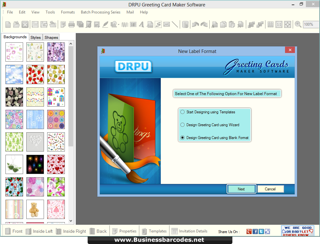Select the line drawing tool
The image size is (320, 244).
(x=175, y=24)
